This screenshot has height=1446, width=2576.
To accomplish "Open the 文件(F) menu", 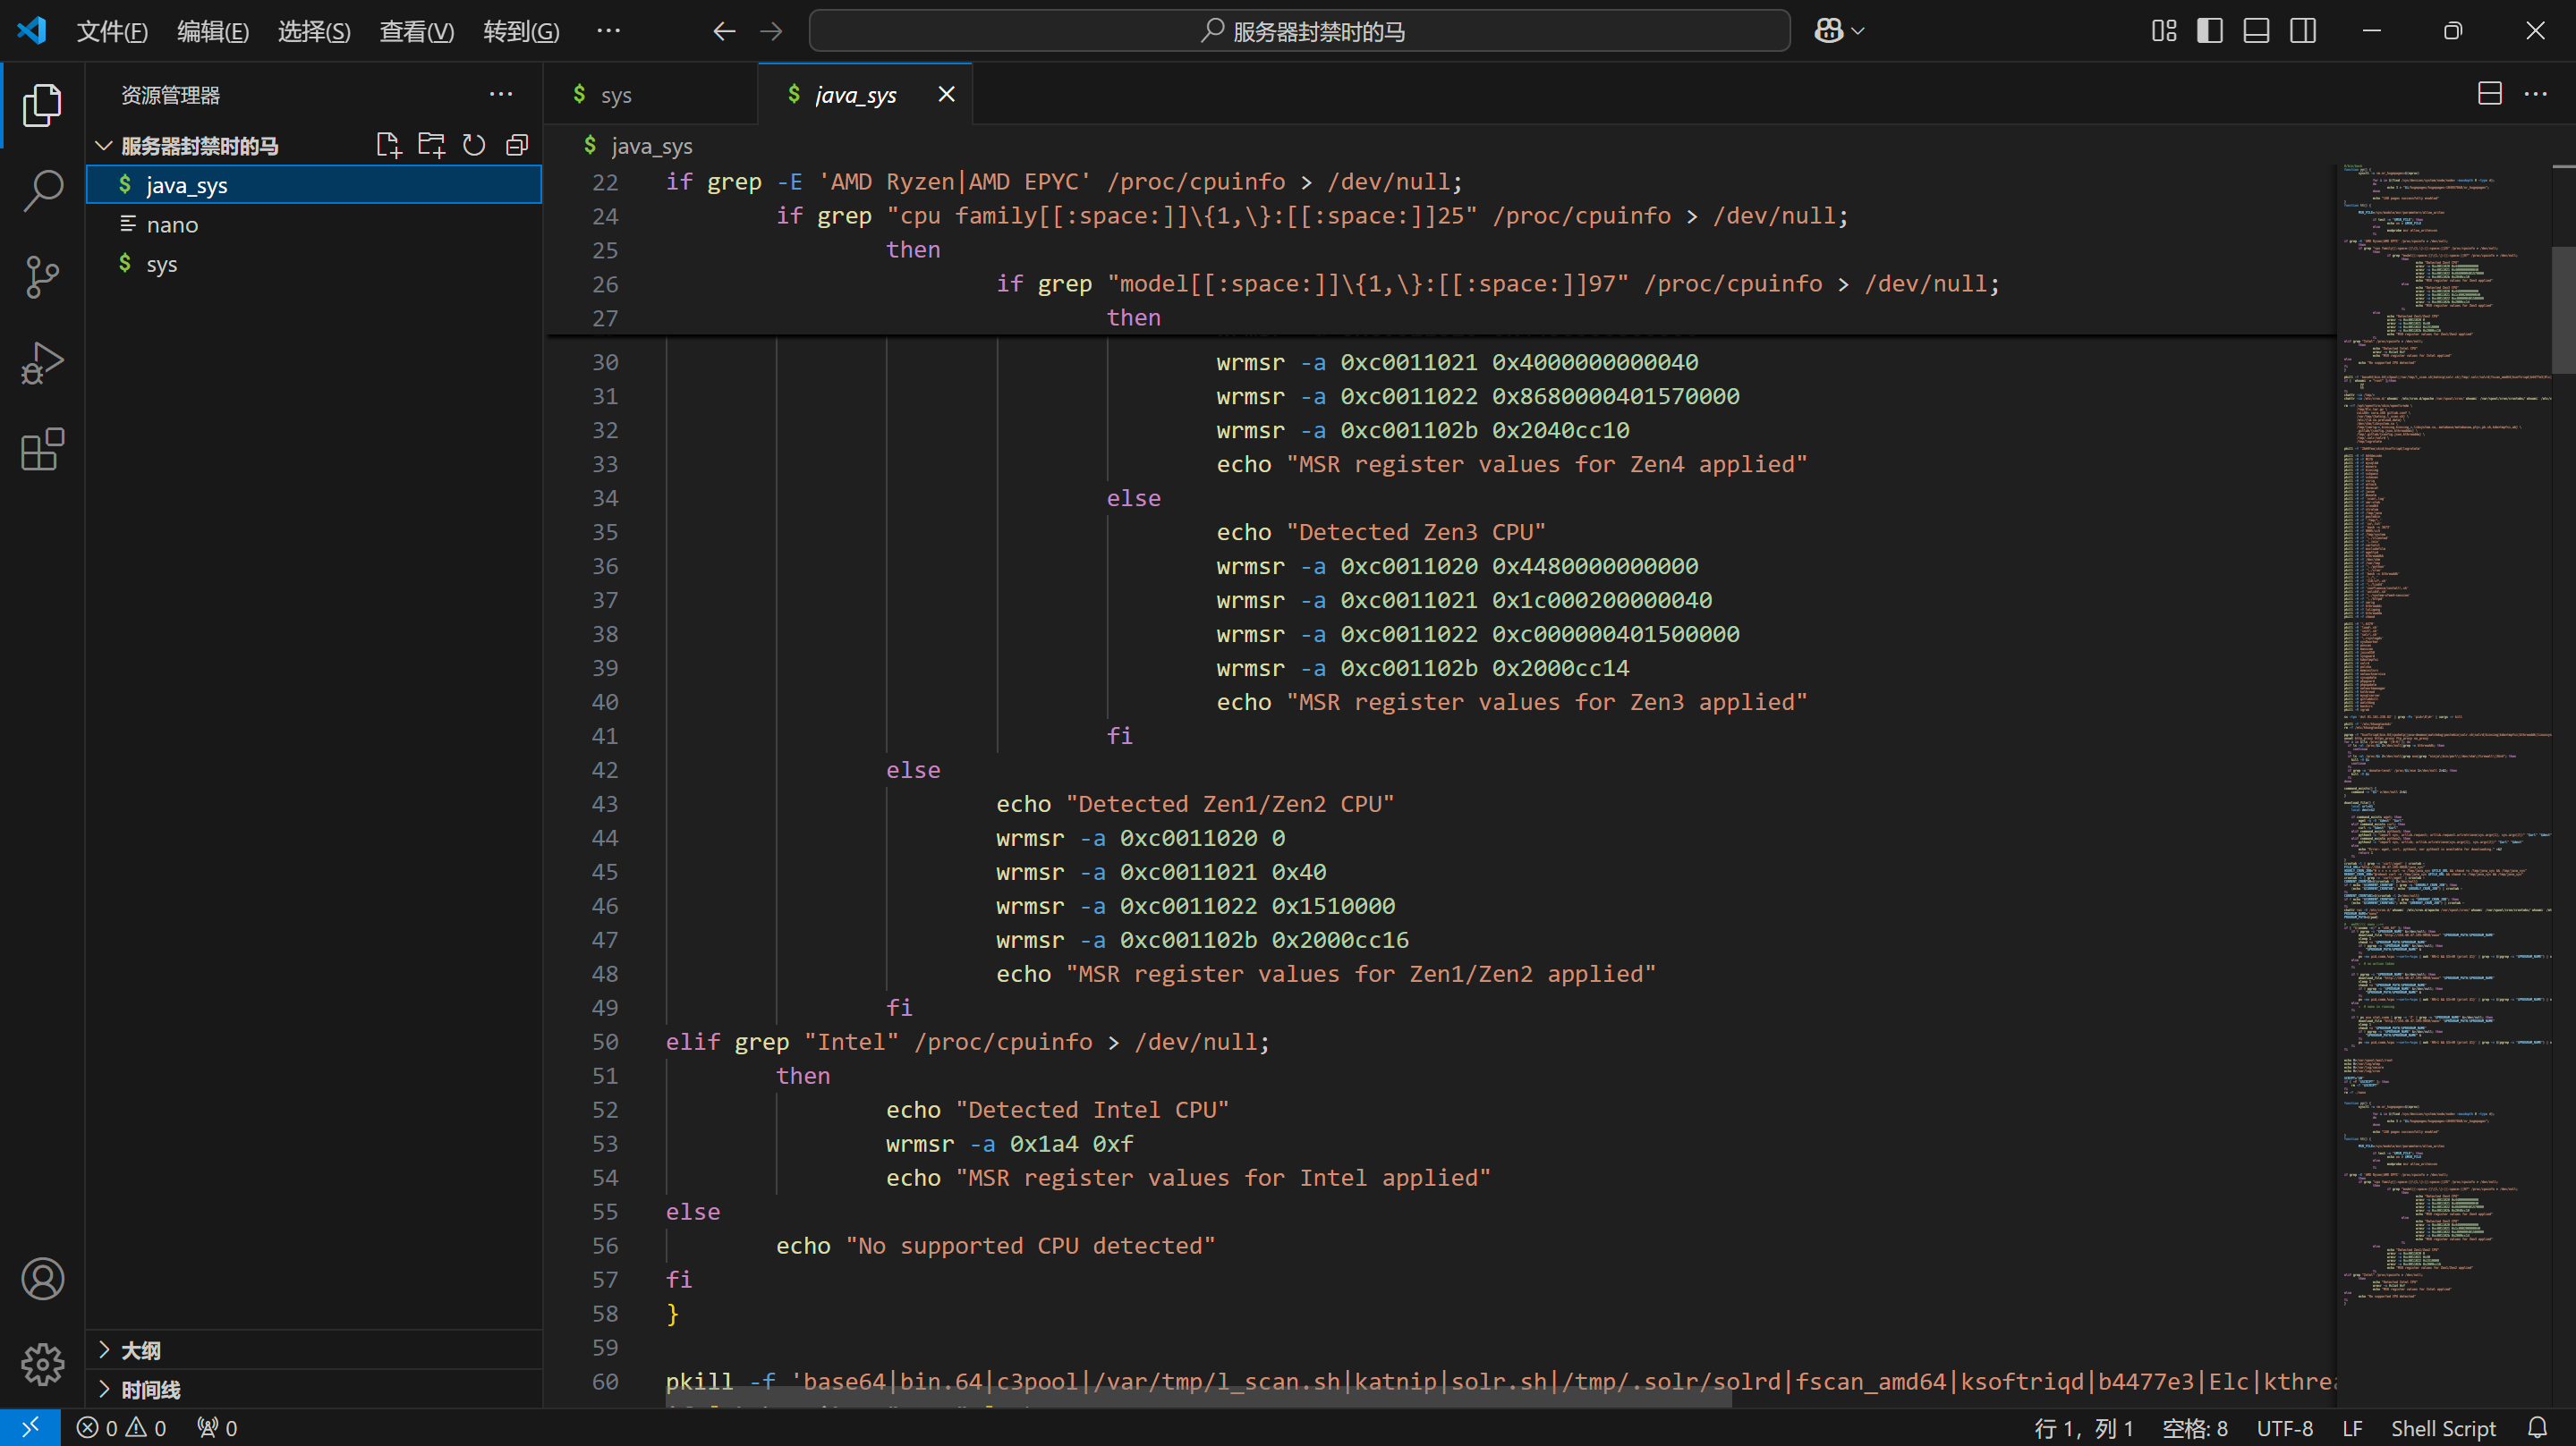I will 112,31.
